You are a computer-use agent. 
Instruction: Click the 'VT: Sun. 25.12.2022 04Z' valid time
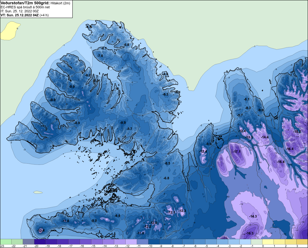point(20,15)
